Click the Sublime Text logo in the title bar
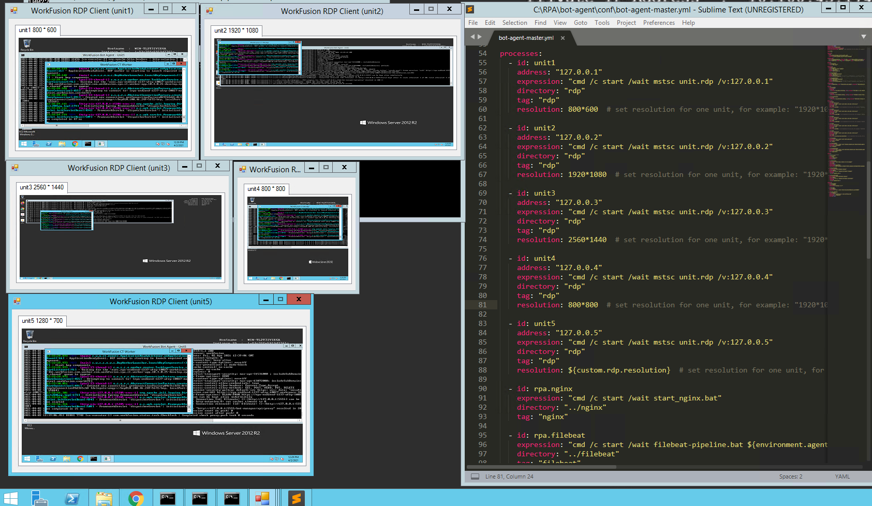 point(470,9)
